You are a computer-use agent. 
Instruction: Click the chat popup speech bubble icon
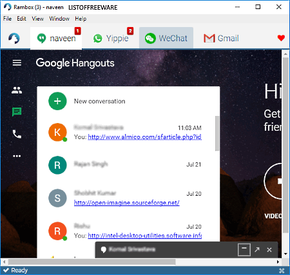click(104, 250)
